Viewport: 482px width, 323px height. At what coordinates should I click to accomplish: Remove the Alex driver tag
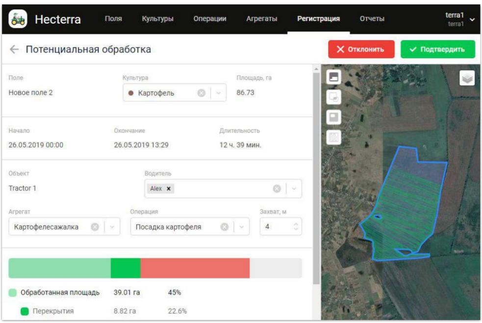click(x=169, y=188)
